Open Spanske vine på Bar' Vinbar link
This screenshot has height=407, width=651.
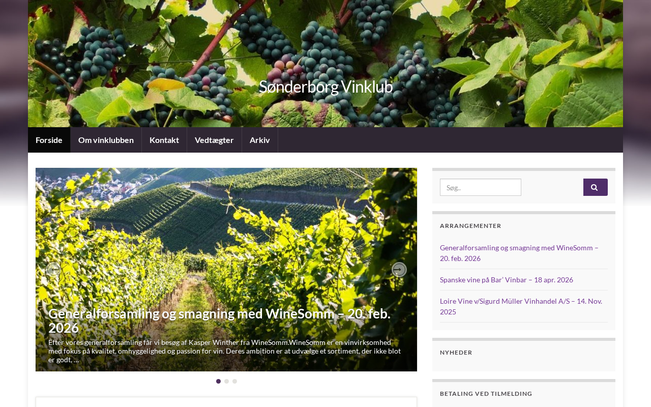pyautogui.click(x=507, y=280)
